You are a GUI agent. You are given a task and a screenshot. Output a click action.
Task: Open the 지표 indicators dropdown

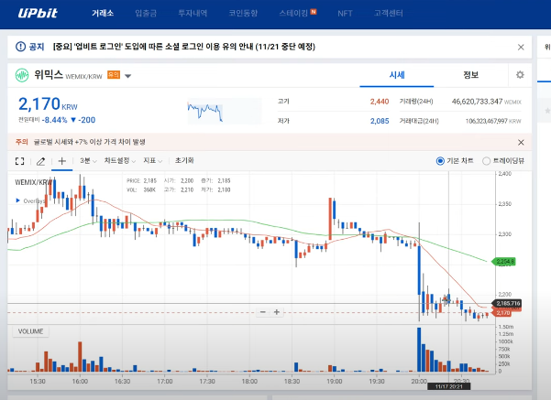[152, 161]
